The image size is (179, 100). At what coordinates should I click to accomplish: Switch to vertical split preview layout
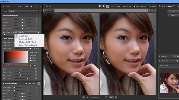point(107,6)
